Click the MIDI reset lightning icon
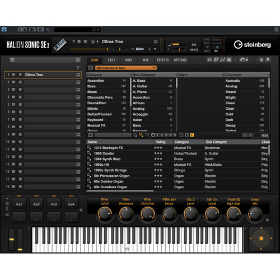This screenshot has width=280, height=280. 262,59
